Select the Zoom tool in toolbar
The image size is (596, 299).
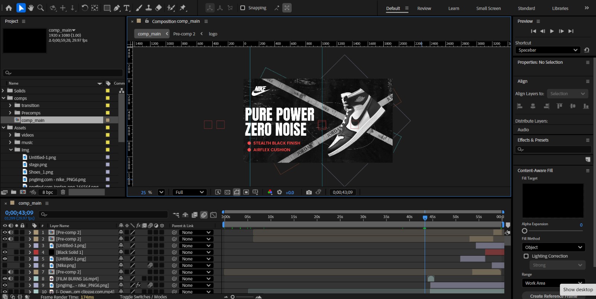click(x=41, y=8)
